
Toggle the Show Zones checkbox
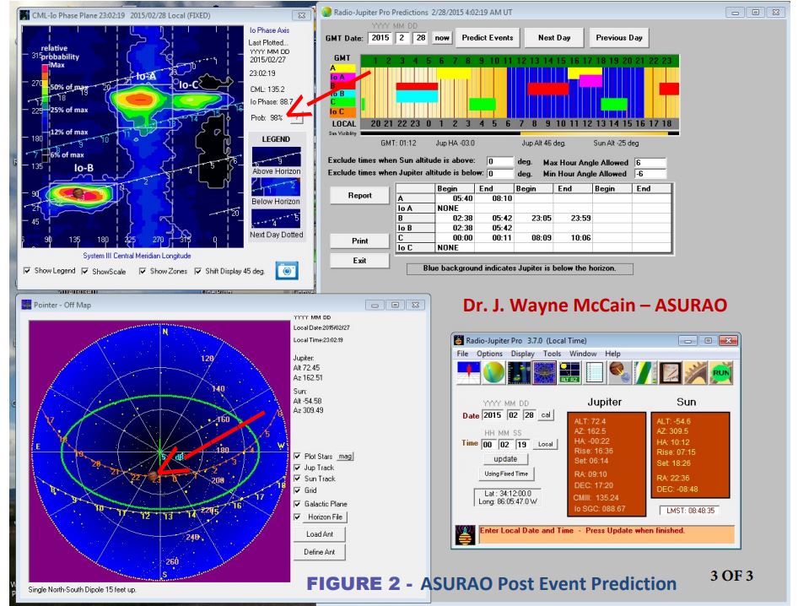pyautogui.click(x=143, y=271)
